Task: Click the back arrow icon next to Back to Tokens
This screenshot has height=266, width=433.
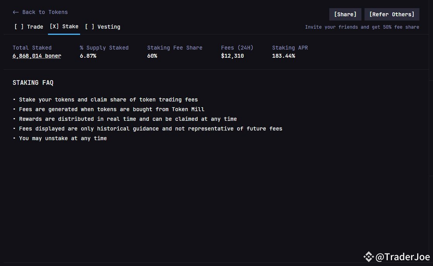Action: pyautogui.click(x=15, y=12)
